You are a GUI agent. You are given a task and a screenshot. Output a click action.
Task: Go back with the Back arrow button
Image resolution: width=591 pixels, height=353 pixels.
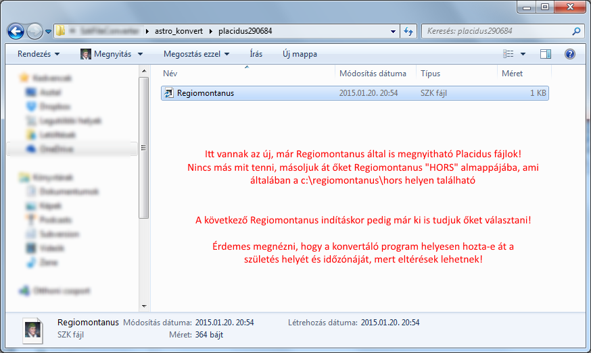(16, 31)
